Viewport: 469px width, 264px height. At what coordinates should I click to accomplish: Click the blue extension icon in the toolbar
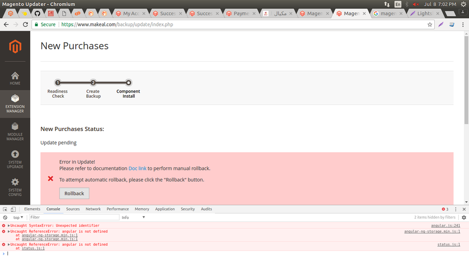tap(452, 24)
